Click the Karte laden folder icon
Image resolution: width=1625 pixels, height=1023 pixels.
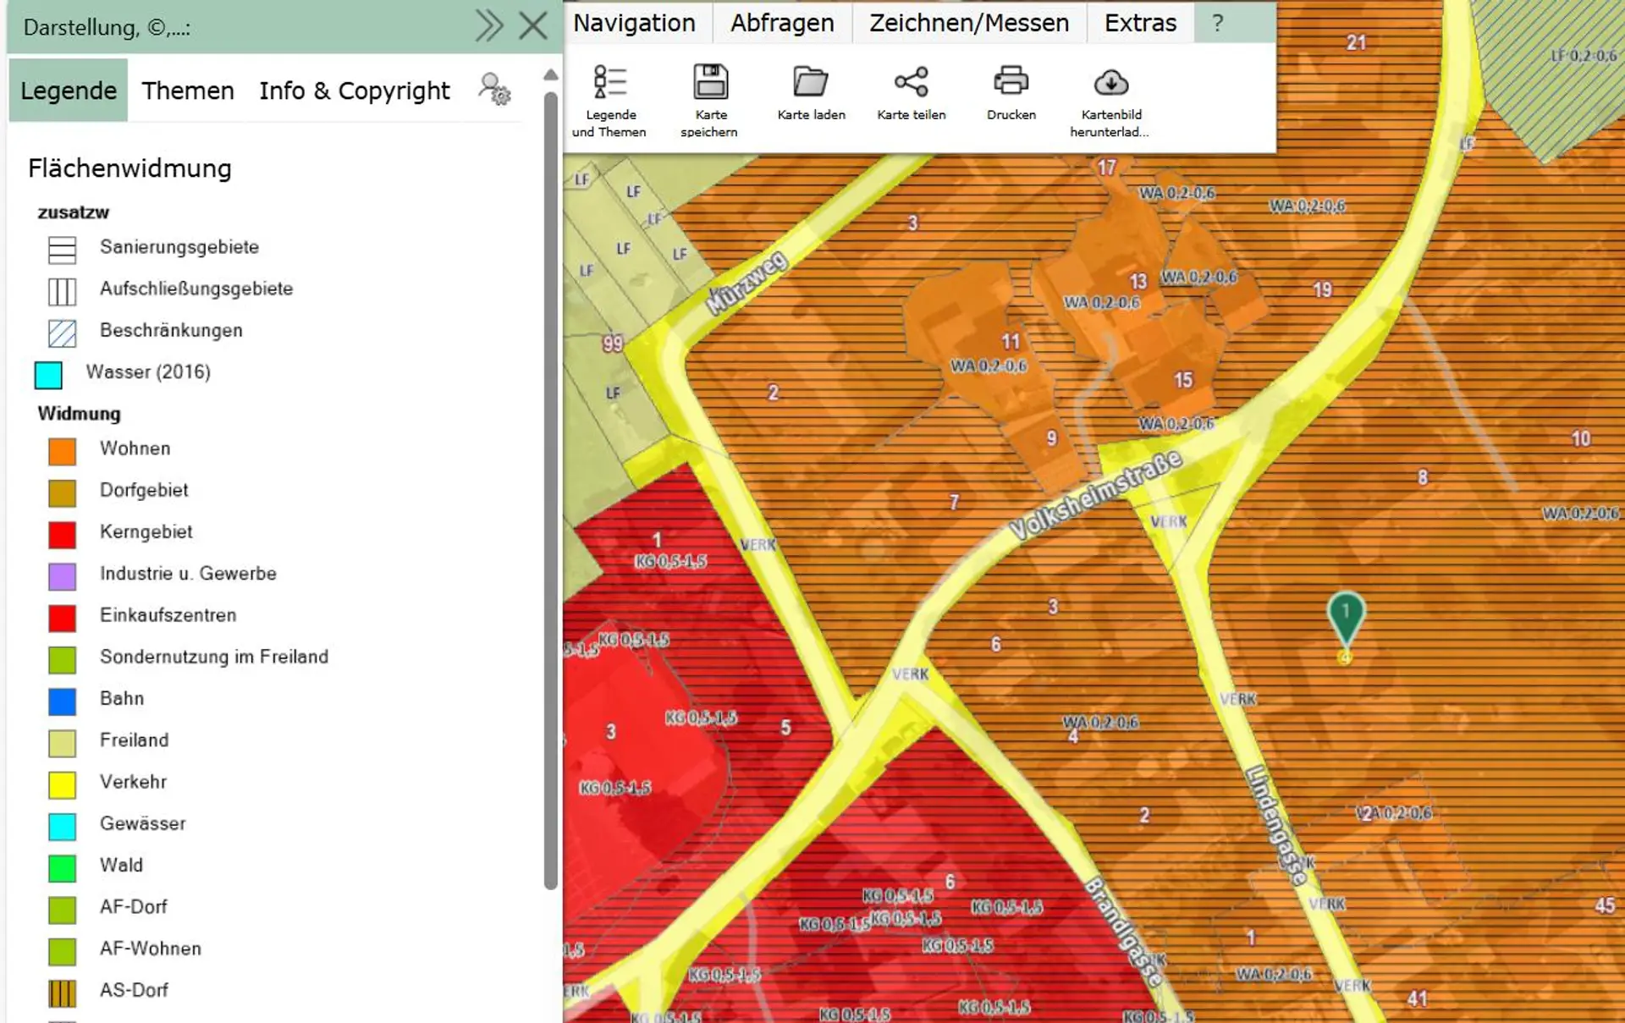pyautogui.click(x=810, y=82)
